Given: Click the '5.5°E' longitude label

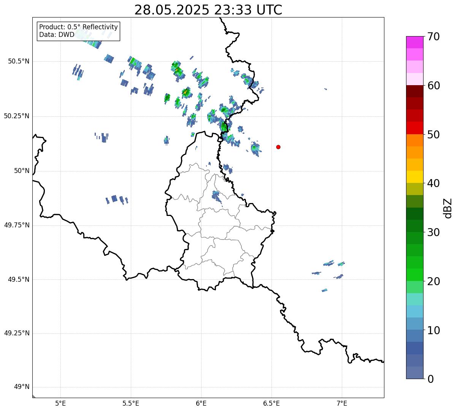Looking at the screenshot, I should [131, 403].
